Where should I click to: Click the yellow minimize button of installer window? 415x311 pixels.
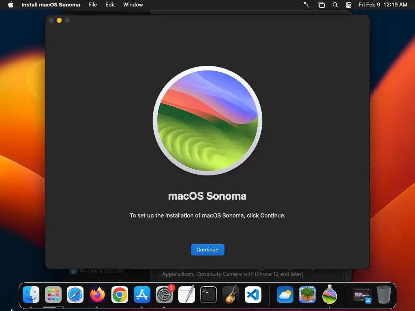pos(59,20)
